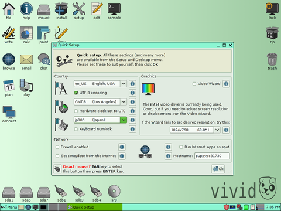Click the show desktop taskbar icon
Screen dimensions: 281x211
pos(21,207)
